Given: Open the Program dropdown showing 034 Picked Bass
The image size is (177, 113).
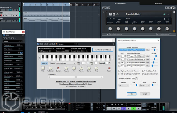Looking at the screenshot, I should [66, 63].
